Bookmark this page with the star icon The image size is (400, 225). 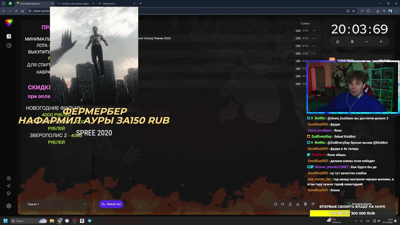[x=354, y=11]
